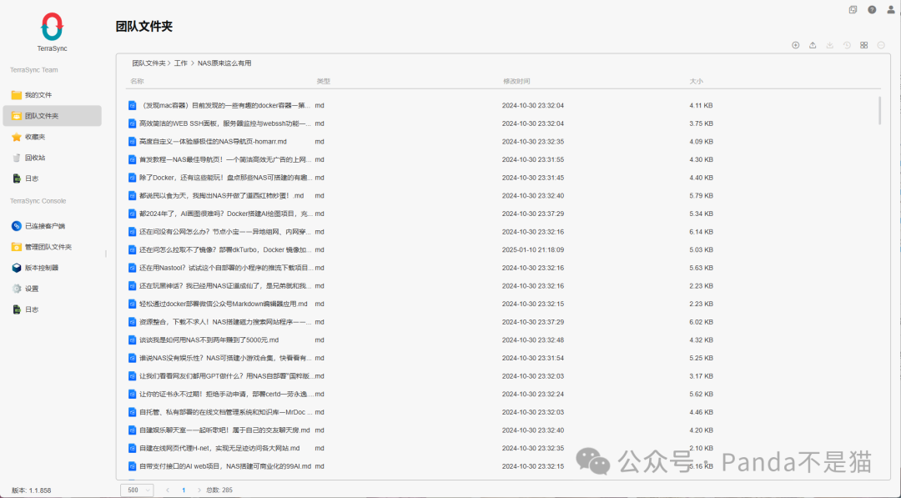Viewport: 901px width, 498px height.
Task: Go to 团队文件夹 in breadcrumb
Action: (148, 63)
